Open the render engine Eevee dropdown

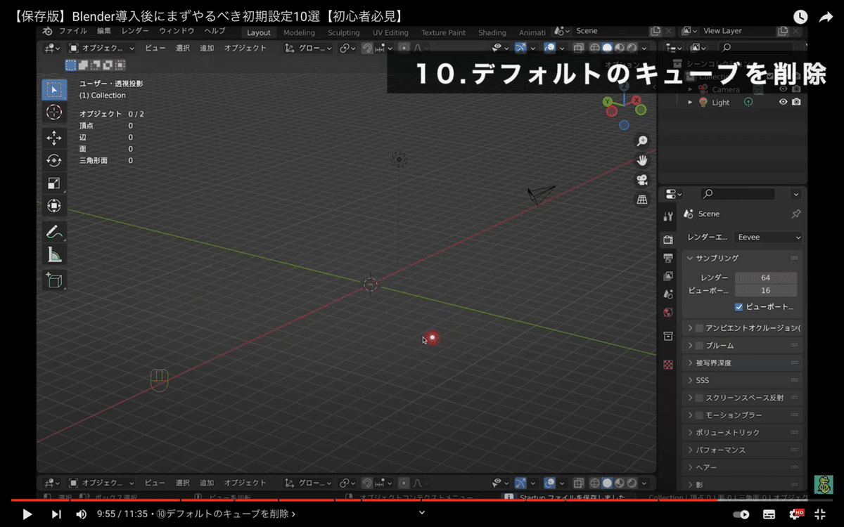pyautogui.click(x=768, y=238)
